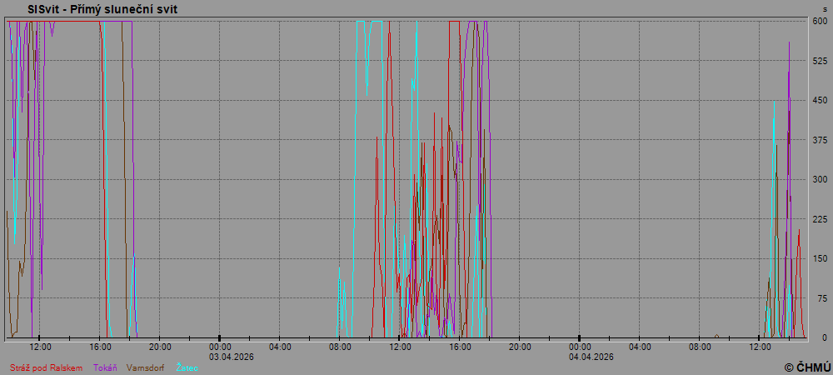Select the Stráž pod Ralskem legend entry
833x375 pixels.
point(46,367)
